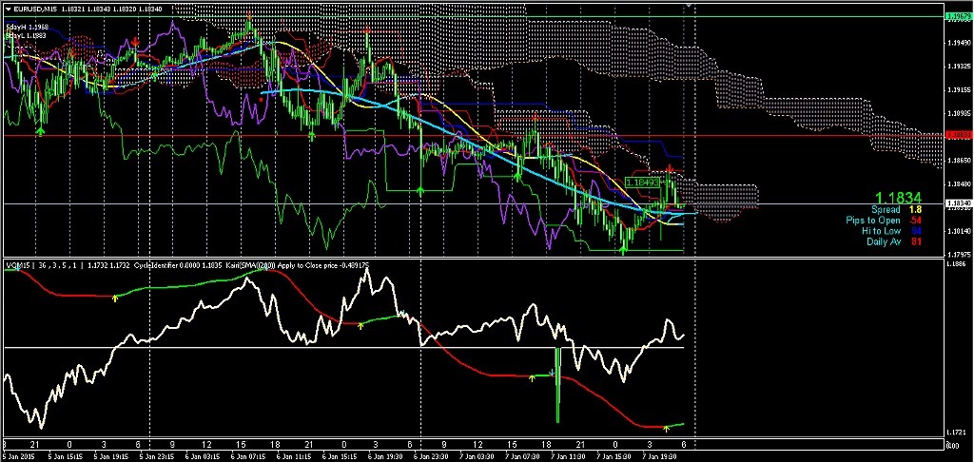
Task: Open the dropdown triangle beside EURUSD,M15
Action: 8,8
